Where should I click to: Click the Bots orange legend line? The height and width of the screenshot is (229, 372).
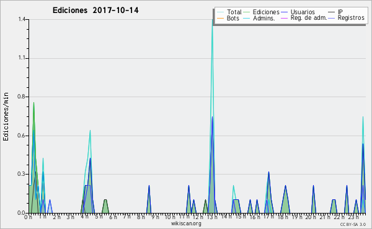click(x=220, y=18)
